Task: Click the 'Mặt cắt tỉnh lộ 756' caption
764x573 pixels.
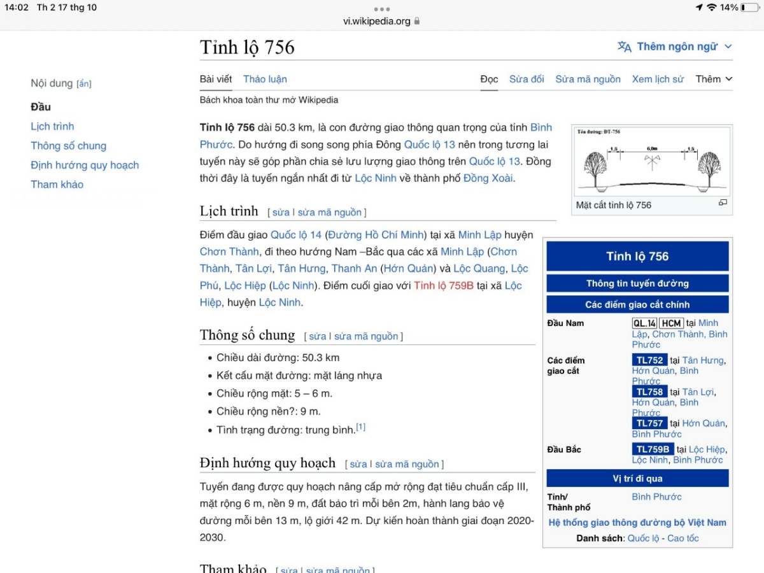Action: (x=614, y=205)
